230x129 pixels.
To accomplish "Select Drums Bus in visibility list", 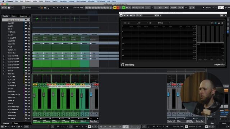I will [12, 53].
